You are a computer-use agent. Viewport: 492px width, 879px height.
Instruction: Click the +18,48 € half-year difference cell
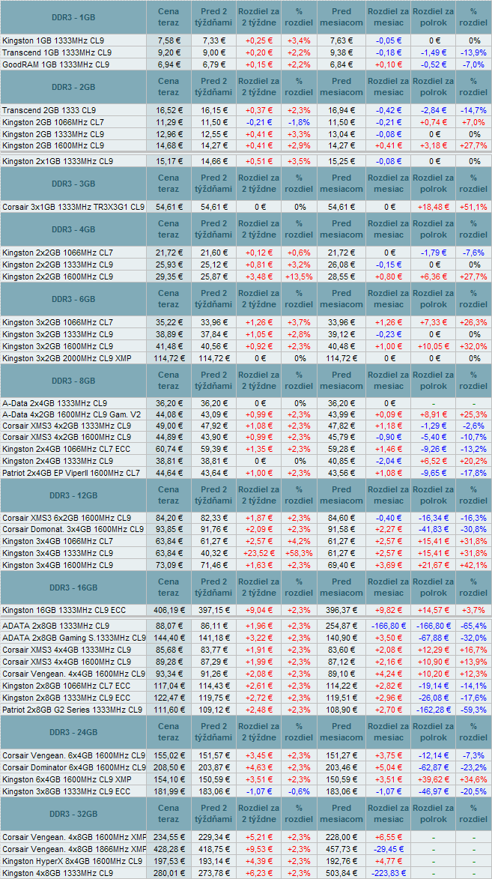click(x=433, y=208)
